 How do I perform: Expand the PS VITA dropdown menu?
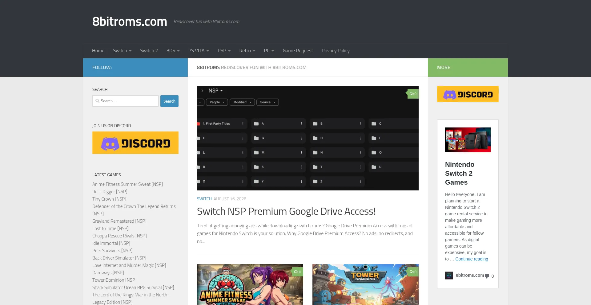[199, 51]
